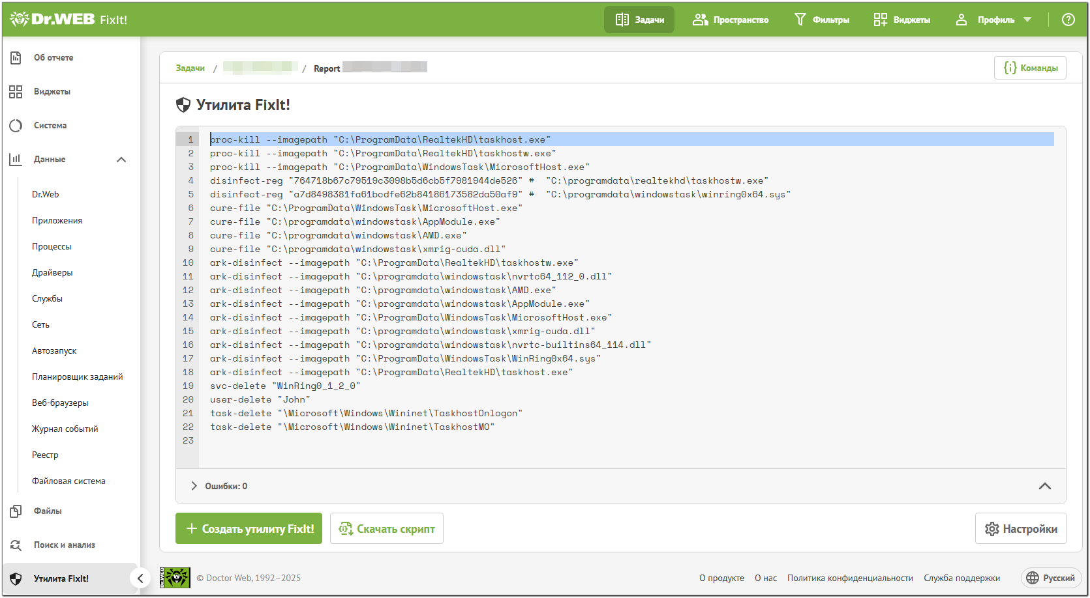Open Dr.Web under Данные
Screen dimensions: 1090x598
[x=46, y=194]
